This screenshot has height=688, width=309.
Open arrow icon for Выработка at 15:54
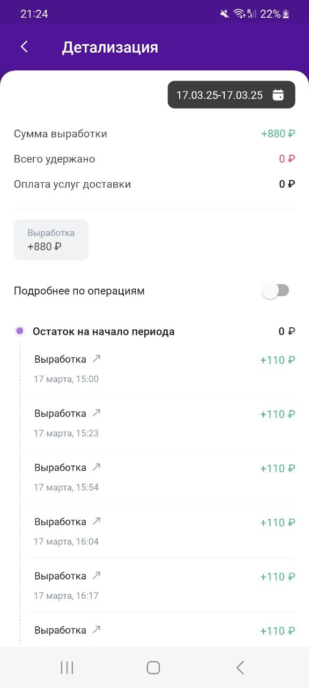point(97,467)
